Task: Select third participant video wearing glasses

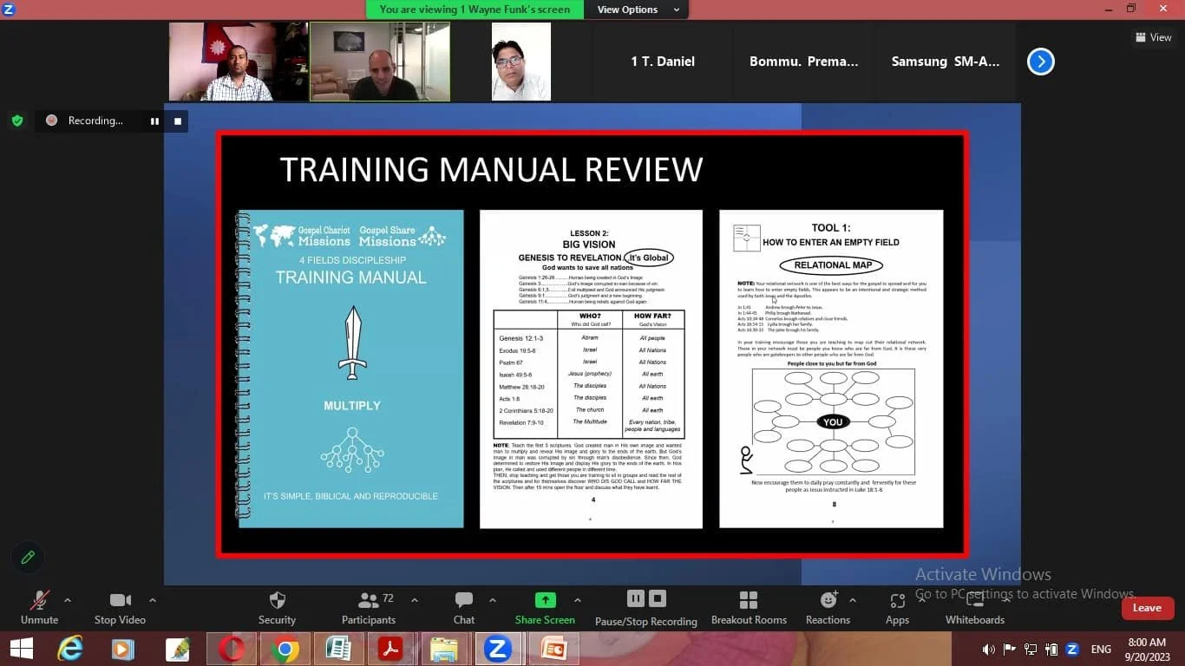Action: (521, 62)
